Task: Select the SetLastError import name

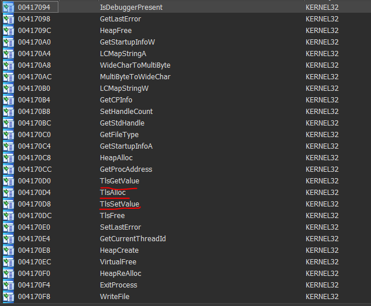Action: (x=120, y=227)
